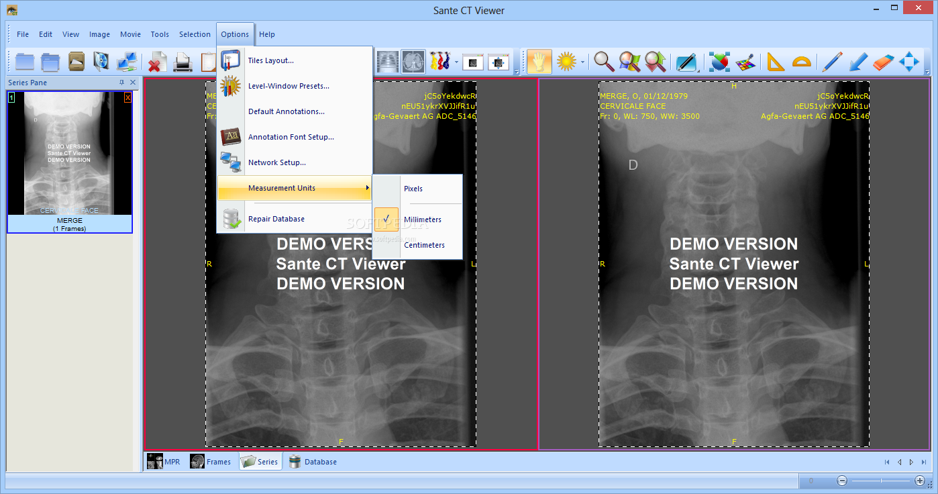
Task: Close the open Options menu
Action: tap(235, 34)
